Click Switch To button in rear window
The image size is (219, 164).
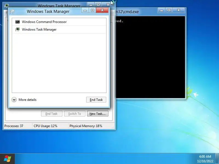point(74,114)
